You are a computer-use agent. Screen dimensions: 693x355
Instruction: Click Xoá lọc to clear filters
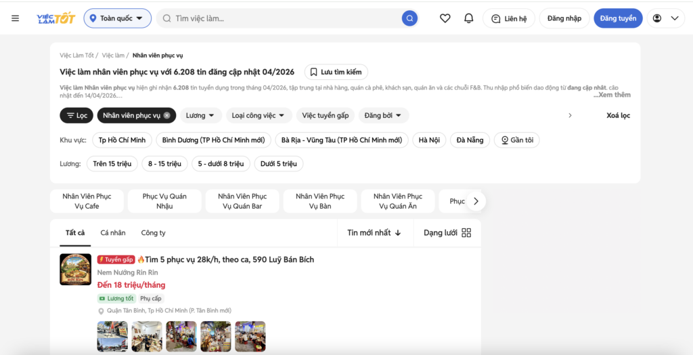point(619,116)
